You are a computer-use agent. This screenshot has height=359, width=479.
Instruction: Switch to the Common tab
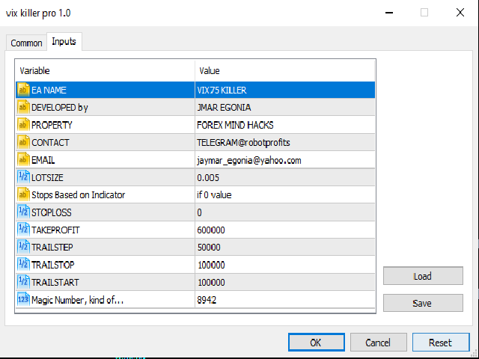pos(26,43)
